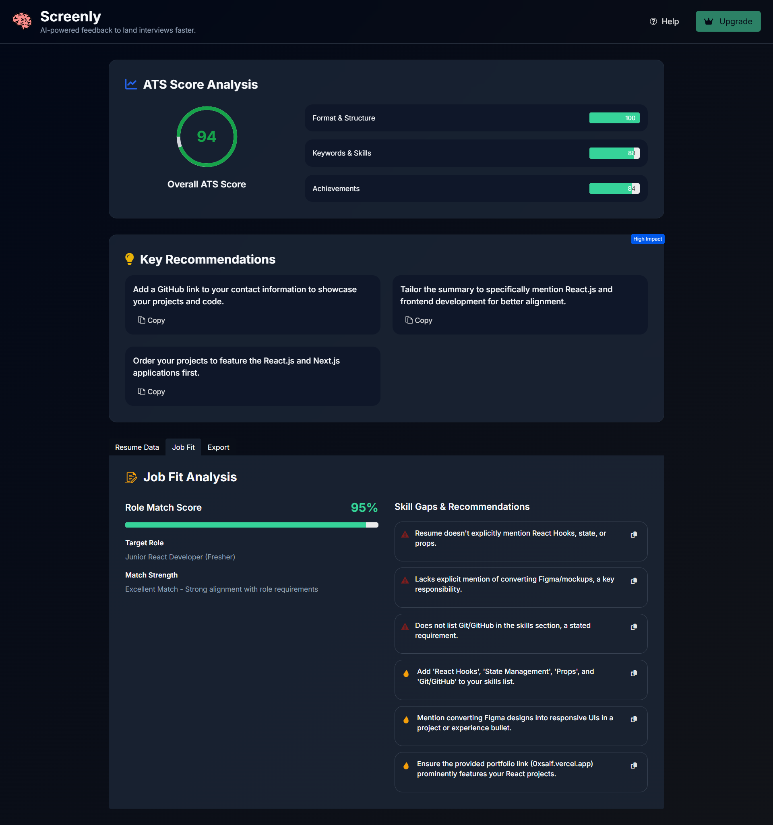Image resolution: width=773 pixels, height=825 pixels.
Task: Click the Screenly brain logo icon
Action: (x=22, y=21)
